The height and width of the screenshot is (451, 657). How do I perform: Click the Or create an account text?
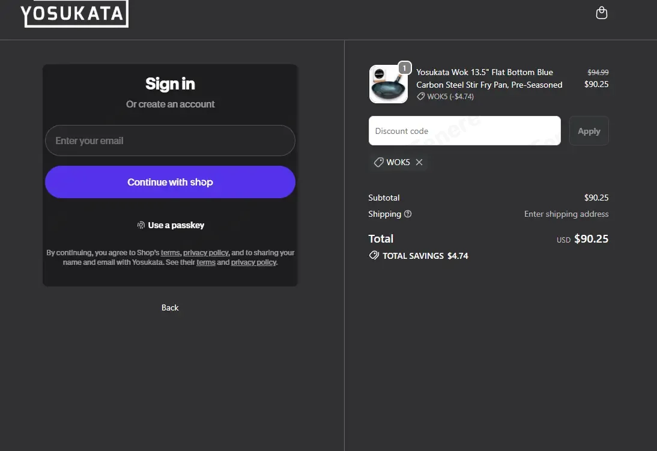point(170,104)
